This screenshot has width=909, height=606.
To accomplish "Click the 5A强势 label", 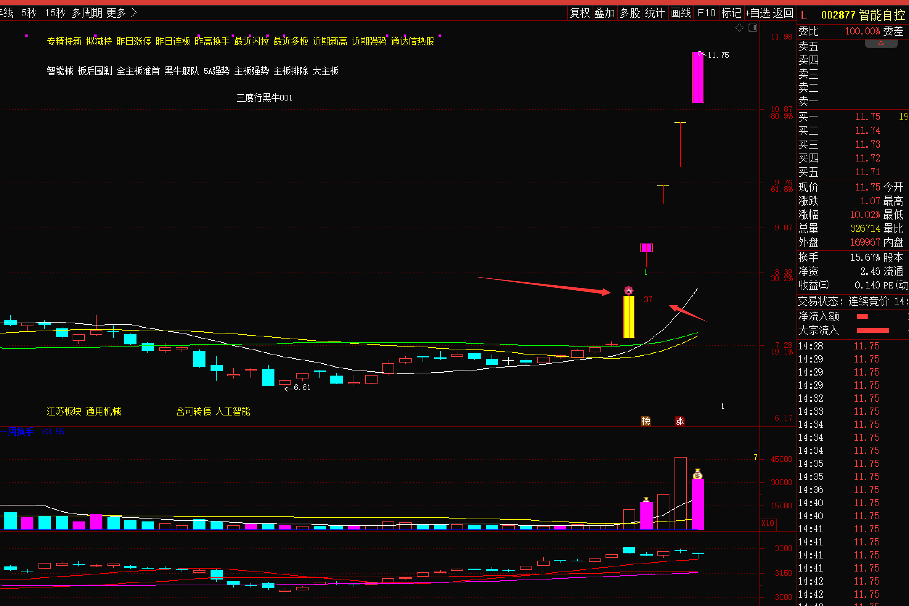I will click(216, 71).
